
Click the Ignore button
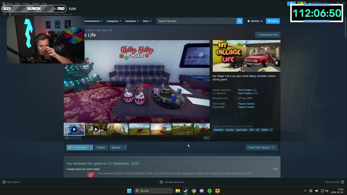click(x=116, y=147)
